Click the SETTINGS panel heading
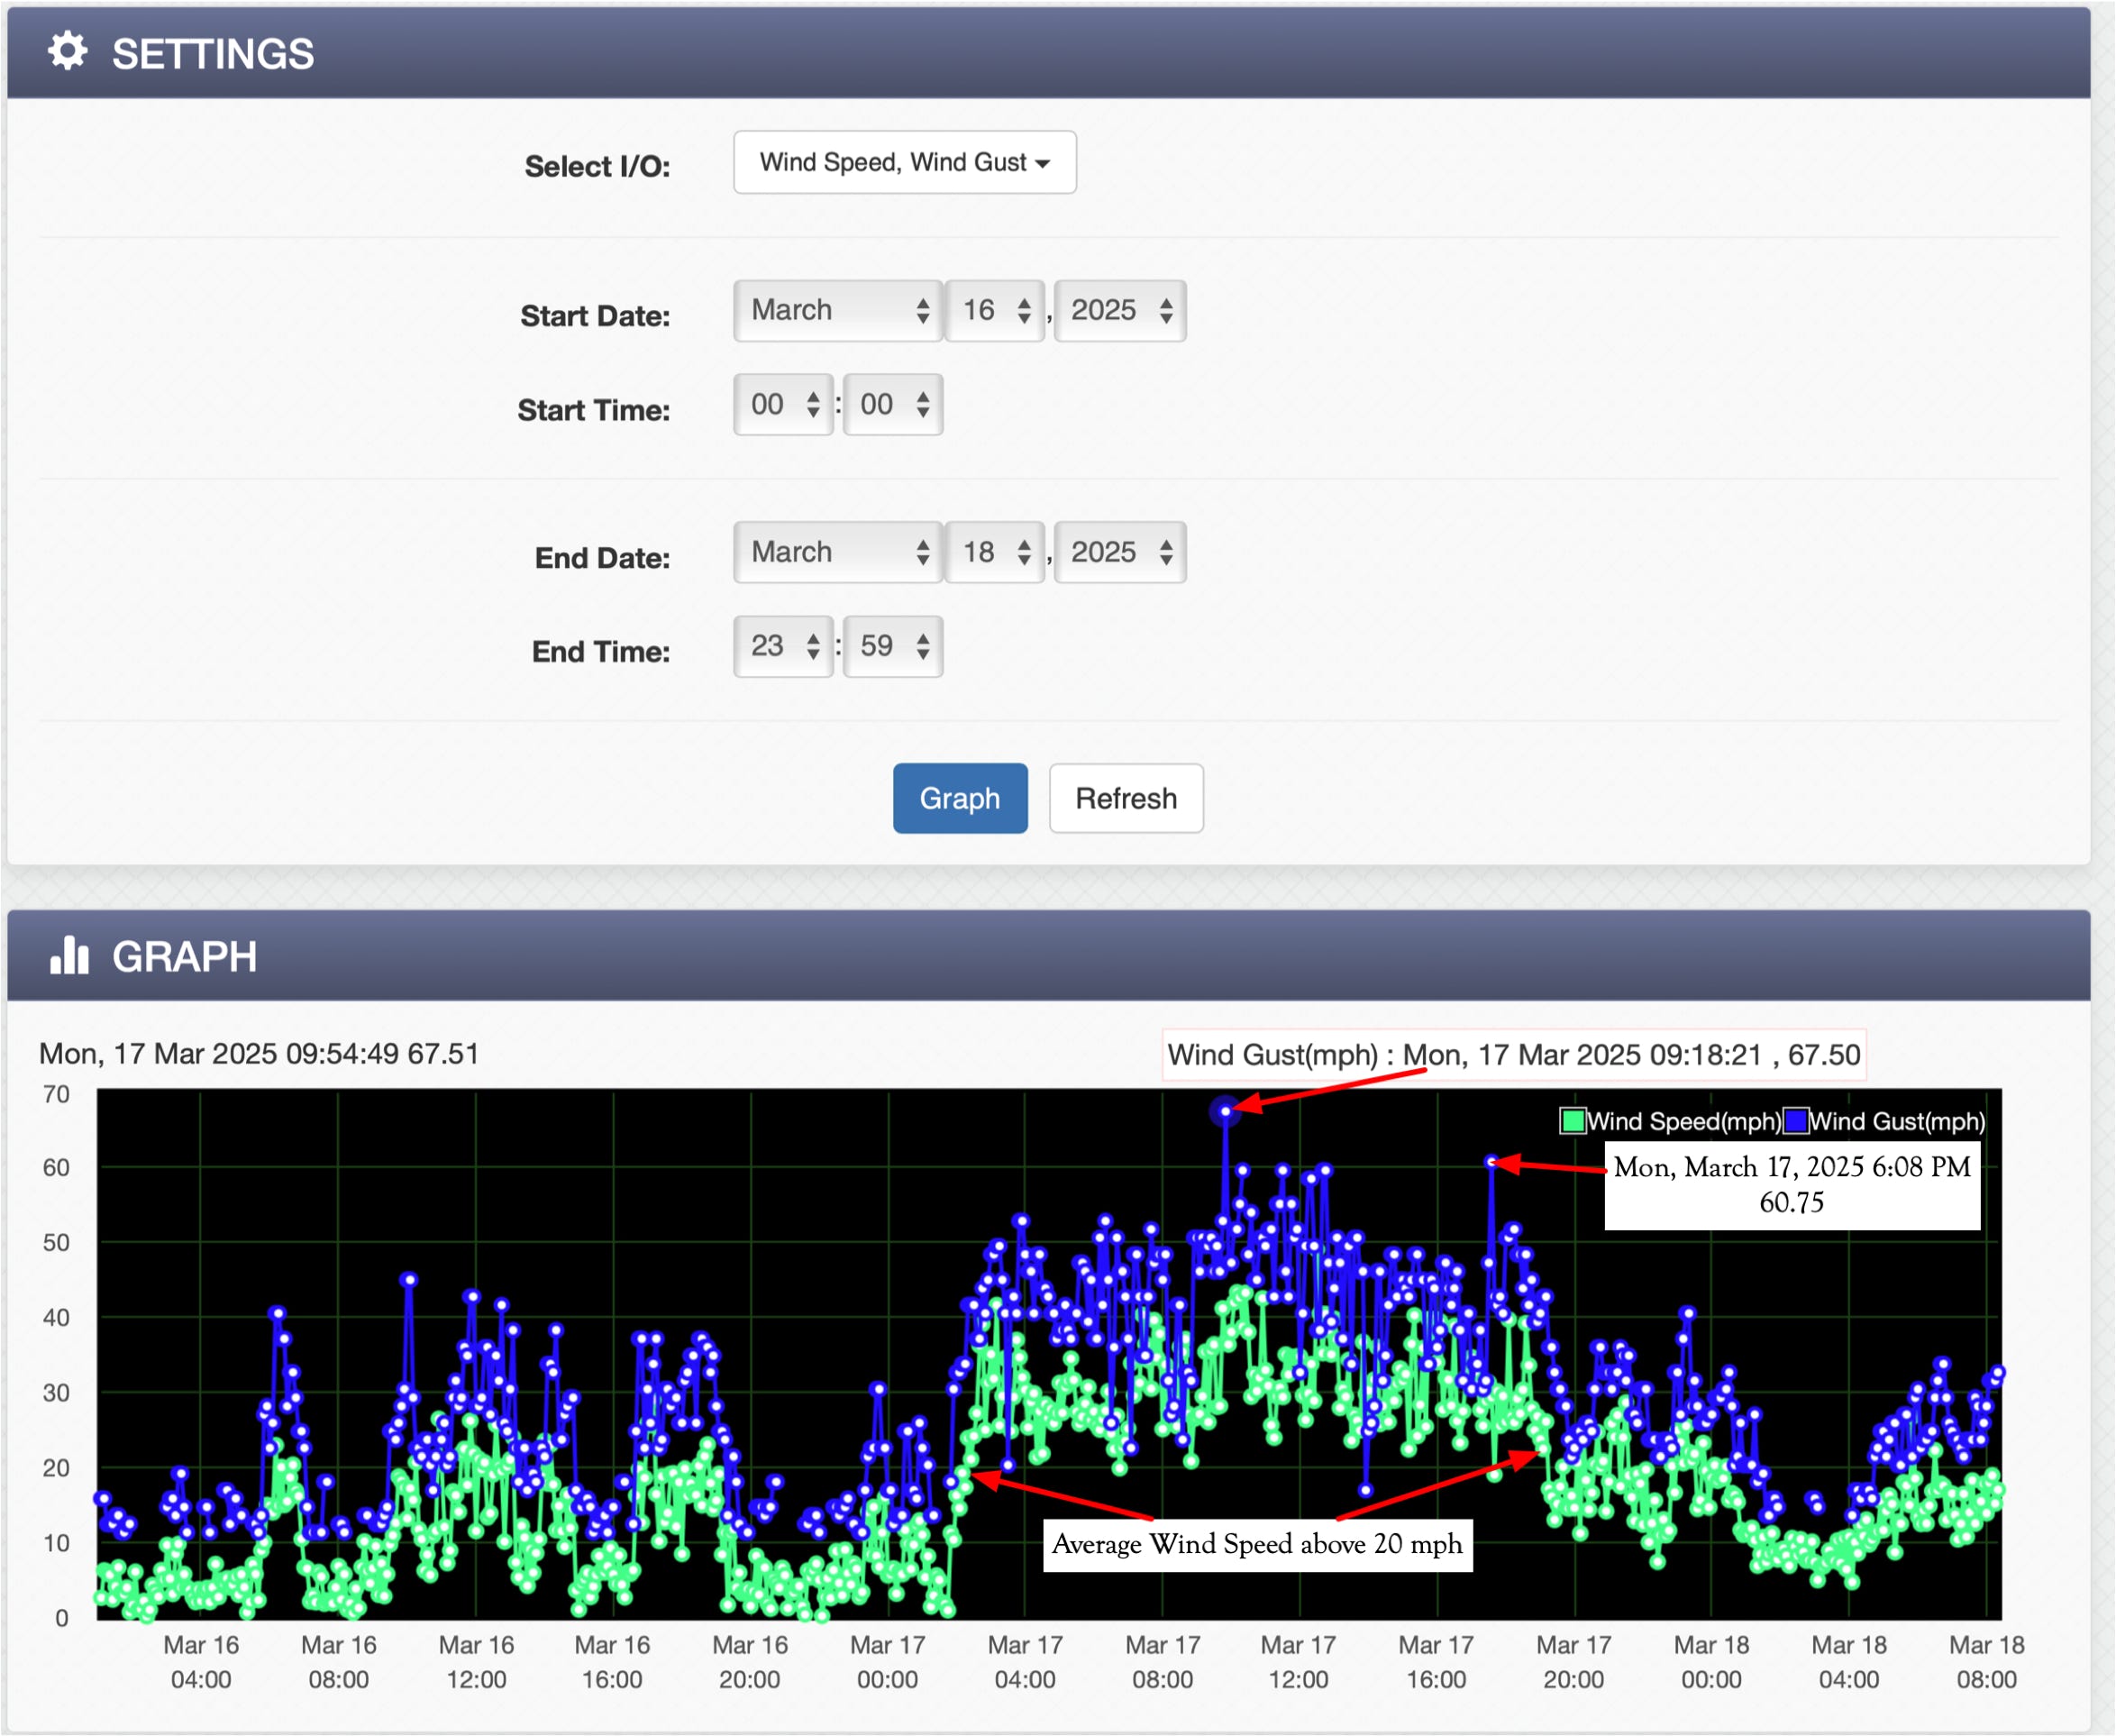Image resolution: width=2116 pixels, height=1736 pixels. 213,54
